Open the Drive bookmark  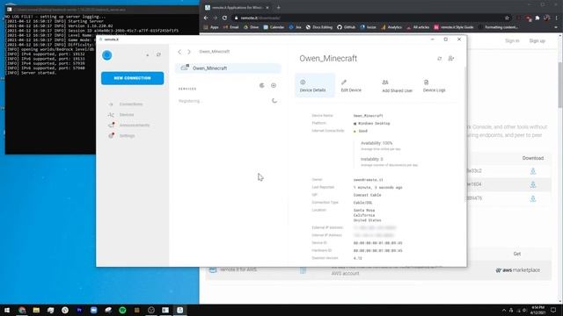tap(251, 27)
